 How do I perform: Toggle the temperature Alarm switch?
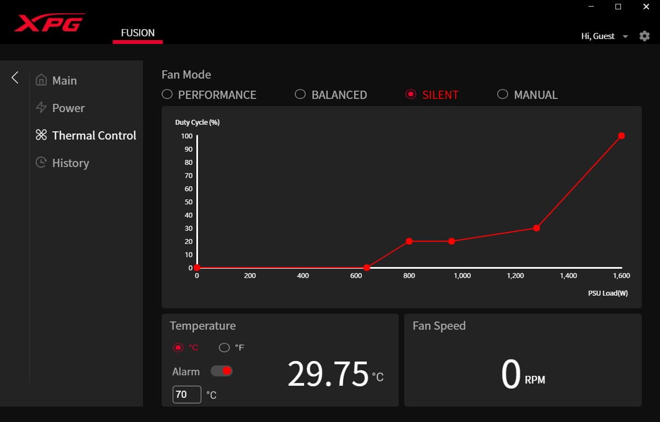[x=222, y=371]
